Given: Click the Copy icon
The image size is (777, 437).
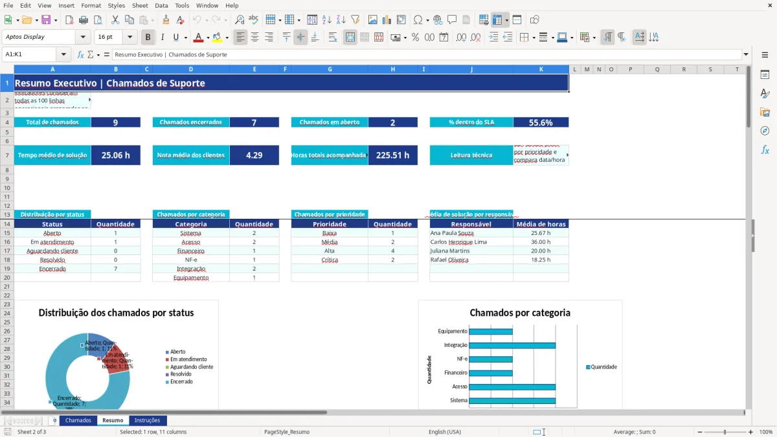Looking at the screenshot, I should coord(129,20).
